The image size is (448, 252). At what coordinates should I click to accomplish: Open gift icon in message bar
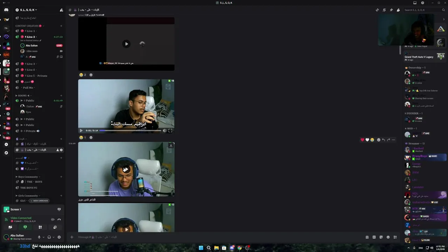[x=367, y=237]
